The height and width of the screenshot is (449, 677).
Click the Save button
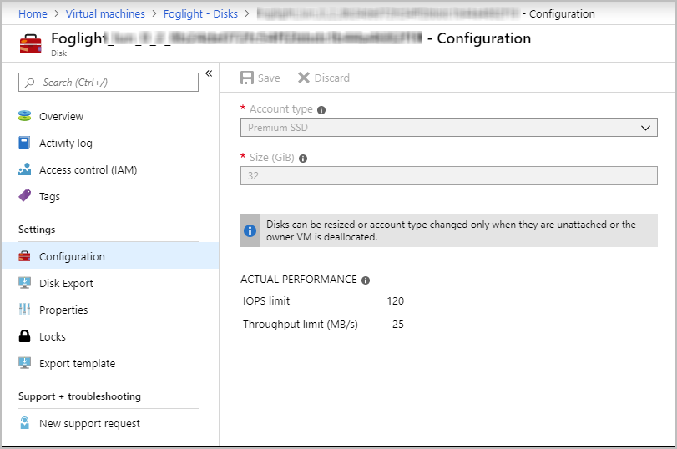(x=260, y=78)
